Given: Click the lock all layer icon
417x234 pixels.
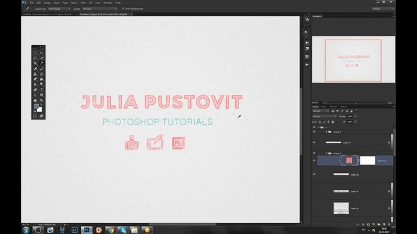Looking at the screenshot, I should [333, 122].
